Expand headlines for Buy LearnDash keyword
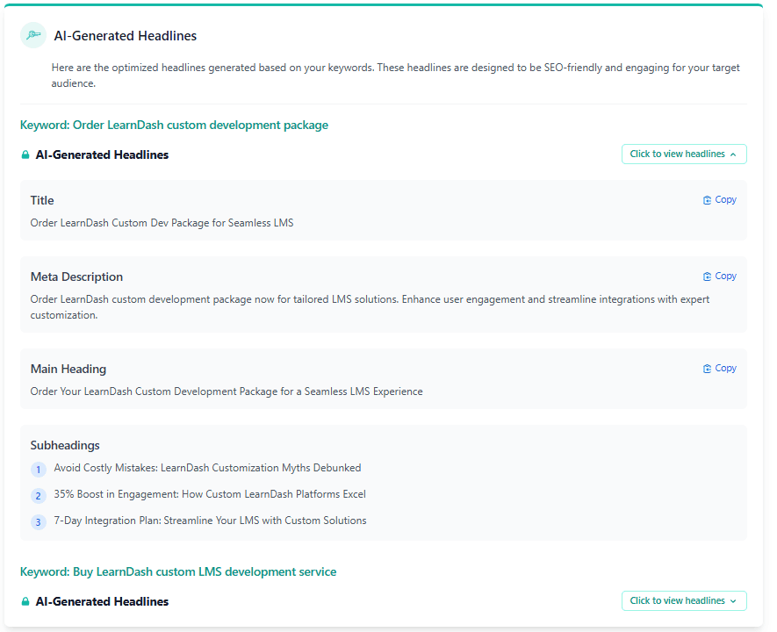777x632 pixels. click(x=684, y=600)
